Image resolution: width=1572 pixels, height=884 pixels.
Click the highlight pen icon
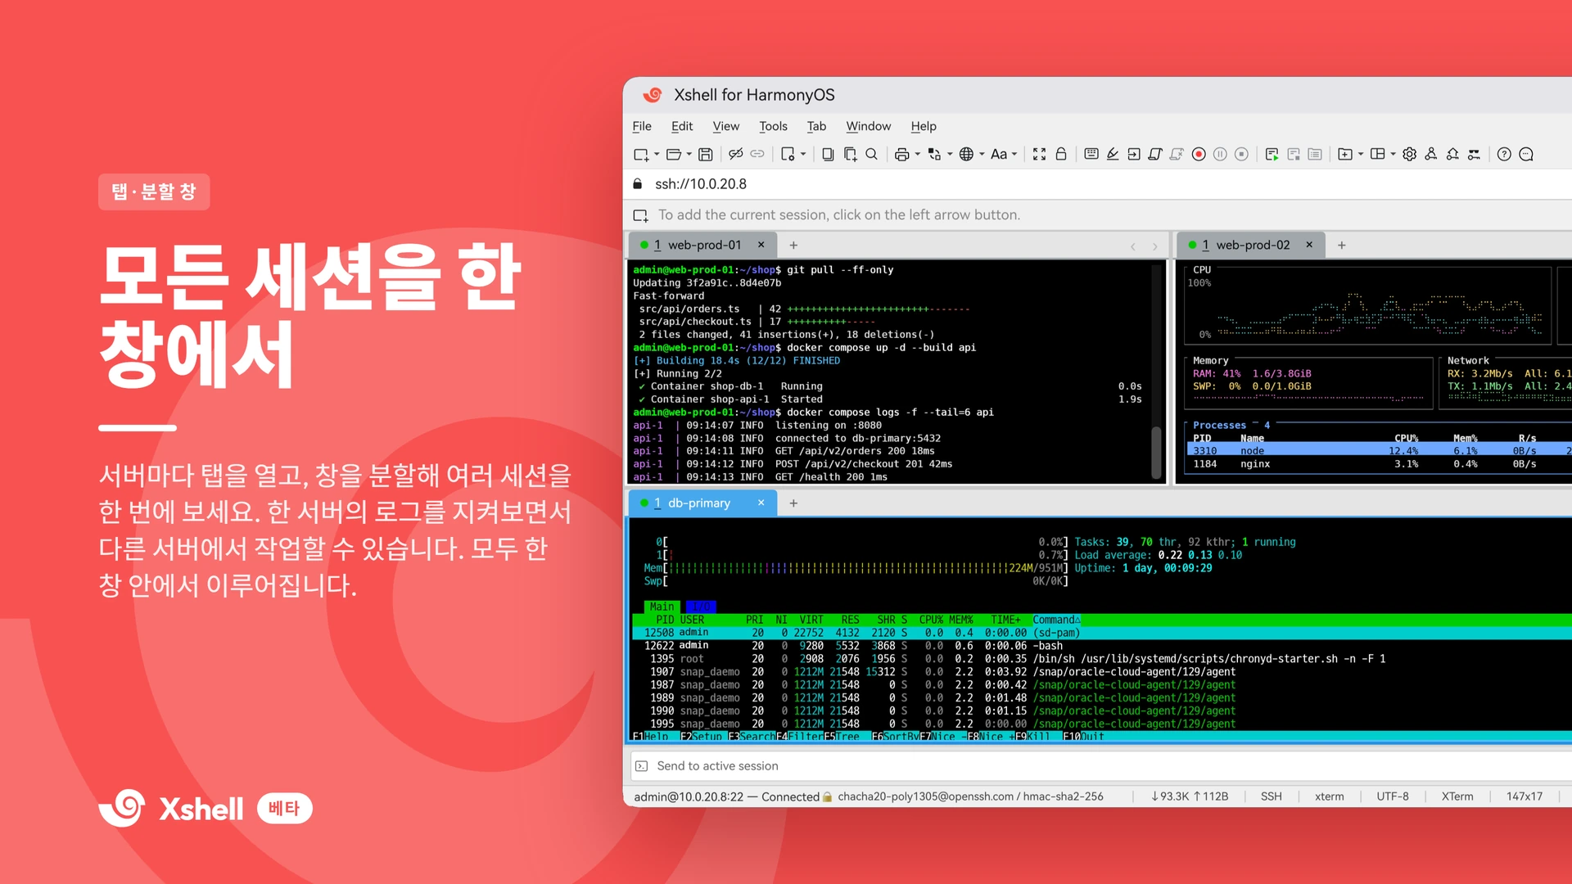1113,154
